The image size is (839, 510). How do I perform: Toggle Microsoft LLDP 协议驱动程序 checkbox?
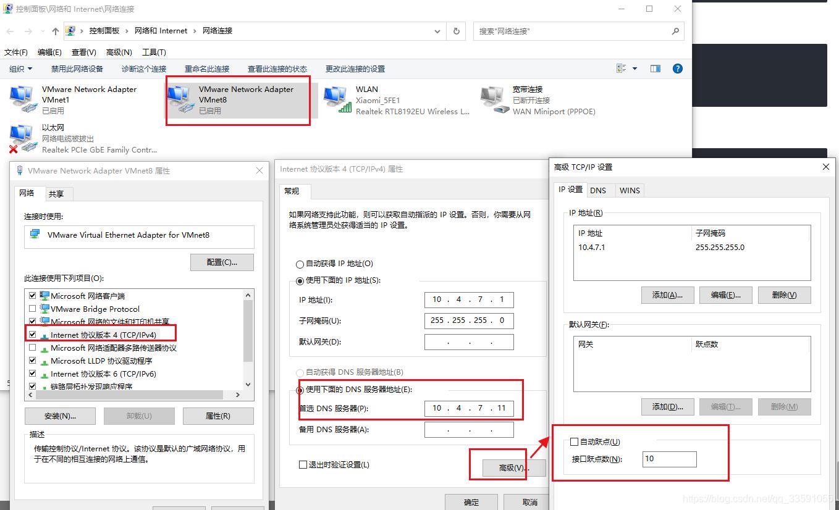33,361
